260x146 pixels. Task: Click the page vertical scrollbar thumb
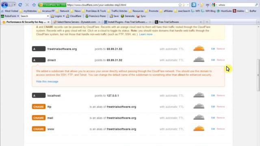click(258, 75)
